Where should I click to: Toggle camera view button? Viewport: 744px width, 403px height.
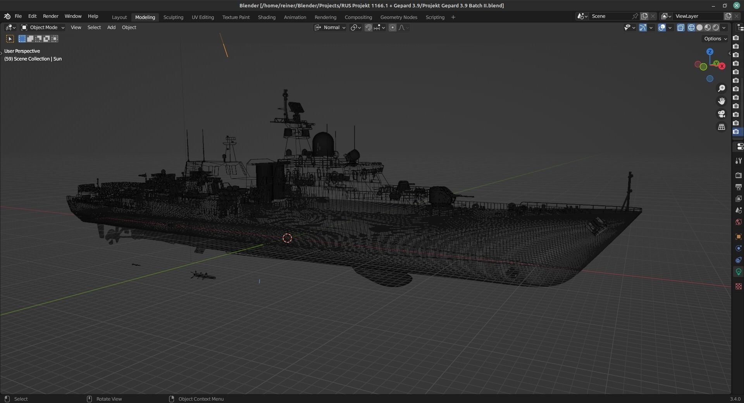pos(722,114)
